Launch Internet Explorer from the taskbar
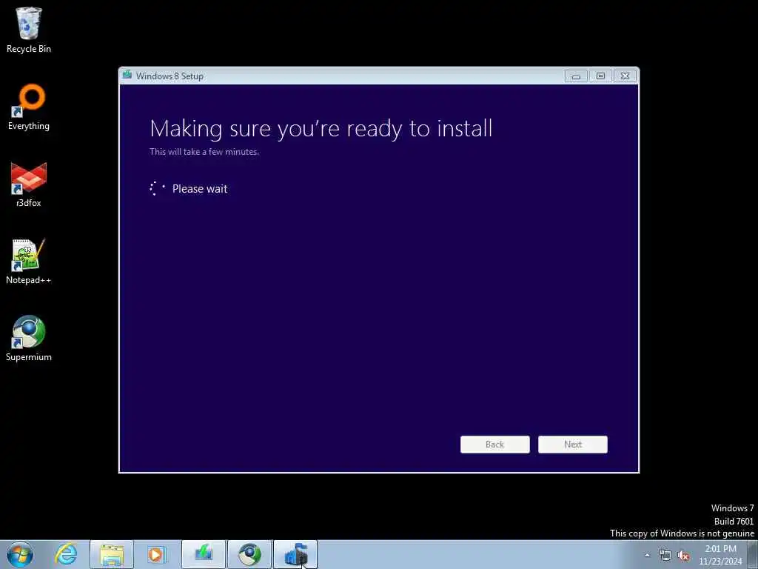Viewport: 758px width, 569px height. [66, 554]
